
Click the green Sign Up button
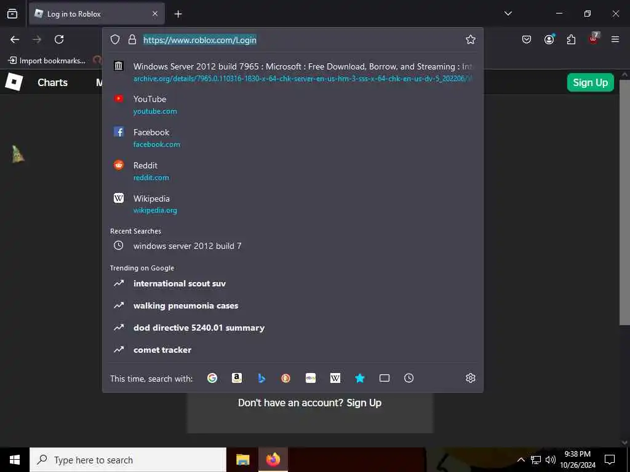click(x=590, y=83)
